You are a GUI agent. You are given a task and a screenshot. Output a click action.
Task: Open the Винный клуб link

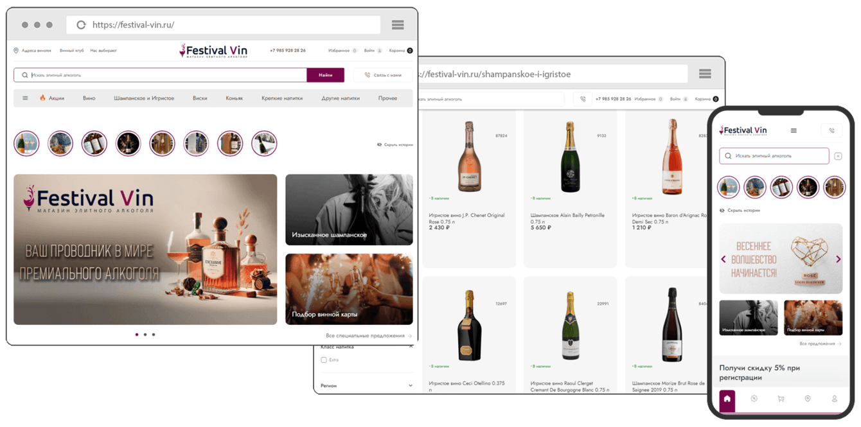pos(71,50)
